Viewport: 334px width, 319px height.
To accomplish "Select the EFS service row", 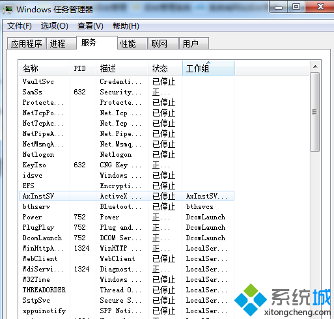I will 126,186.
